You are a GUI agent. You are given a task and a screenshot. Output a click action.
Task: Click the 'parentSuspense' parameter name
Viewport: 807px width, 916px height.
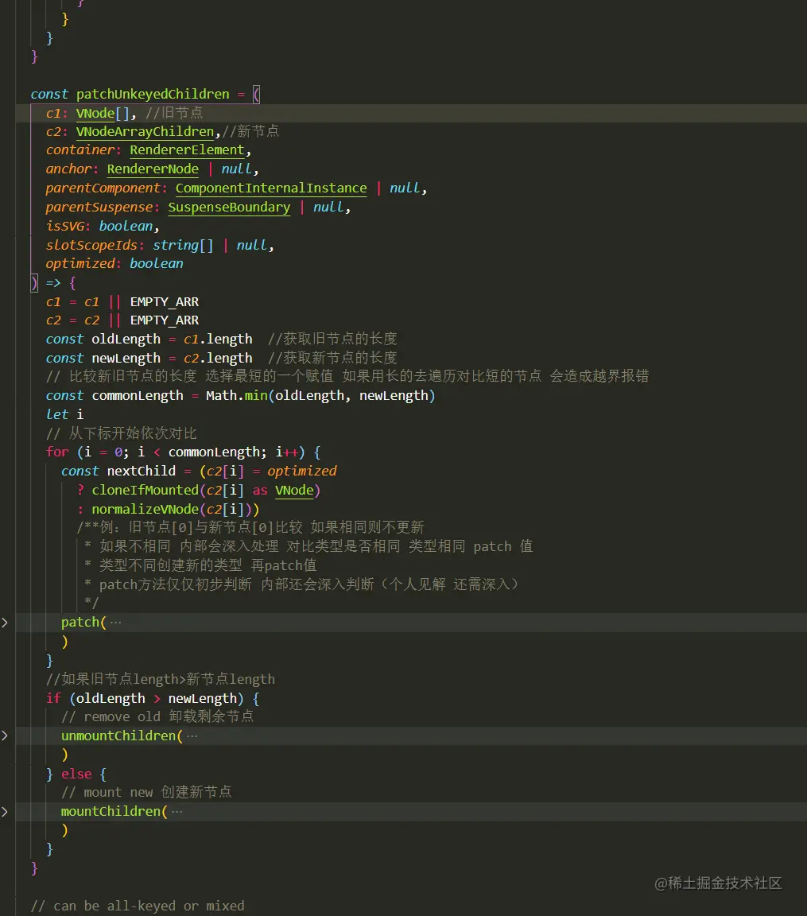tap(99, 207)
